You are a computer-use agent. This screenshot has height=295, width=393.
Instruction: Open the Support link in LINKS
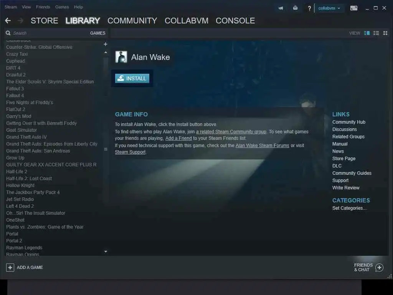tap(340, 181)
